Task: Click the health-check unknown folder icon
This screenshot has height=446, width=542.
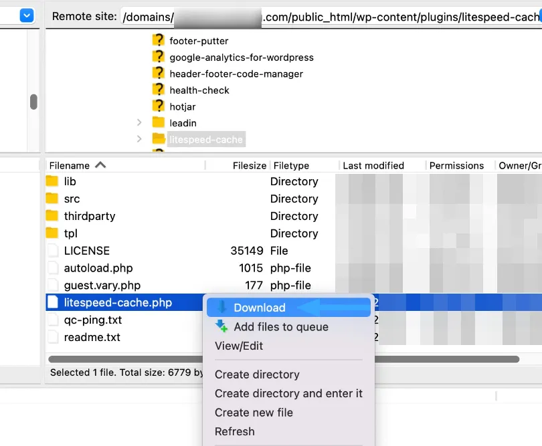Action: pyautogui.click(x=159, y=90)
